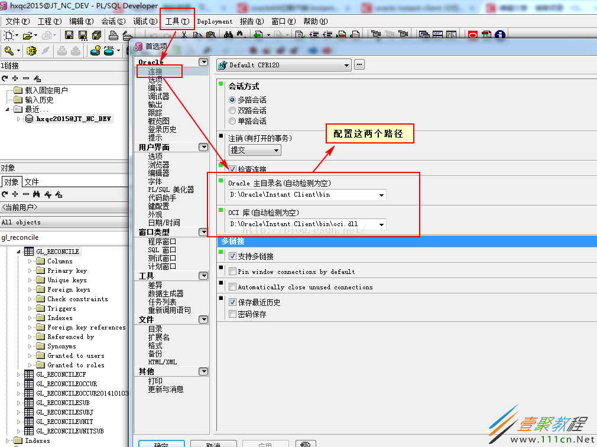Click the Cut scissors icon
Viewport: 597px width, 447px height.
pyautogui.click(x=184, y=35)
